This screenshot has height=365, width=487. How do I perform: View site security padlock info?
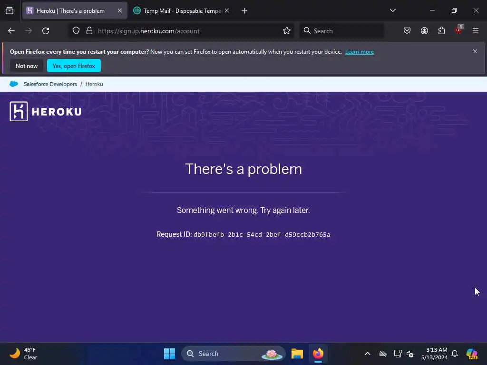tap(89, 31)
